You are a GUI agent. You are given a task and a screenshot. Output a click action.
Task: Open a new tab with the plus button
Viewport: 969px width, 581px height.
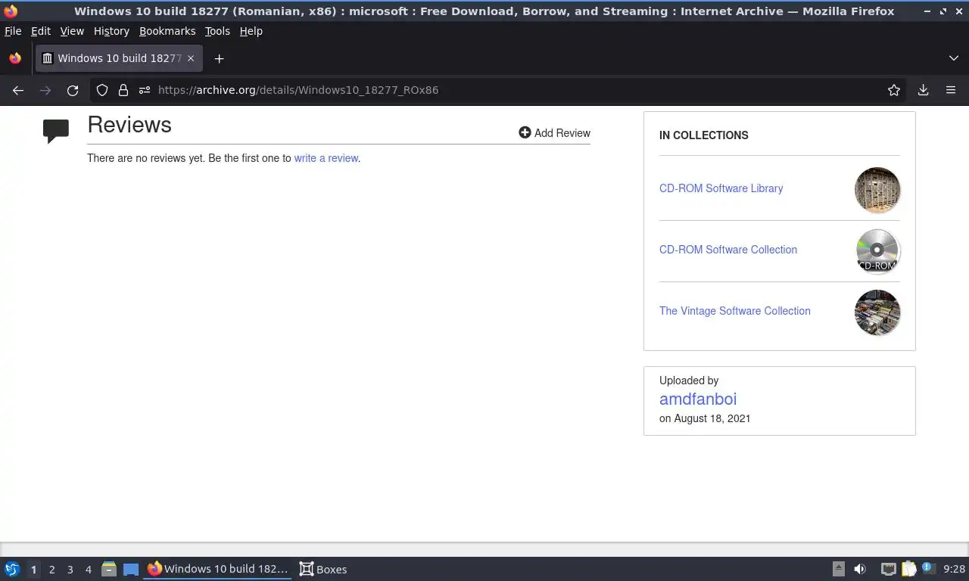[219, 58]
